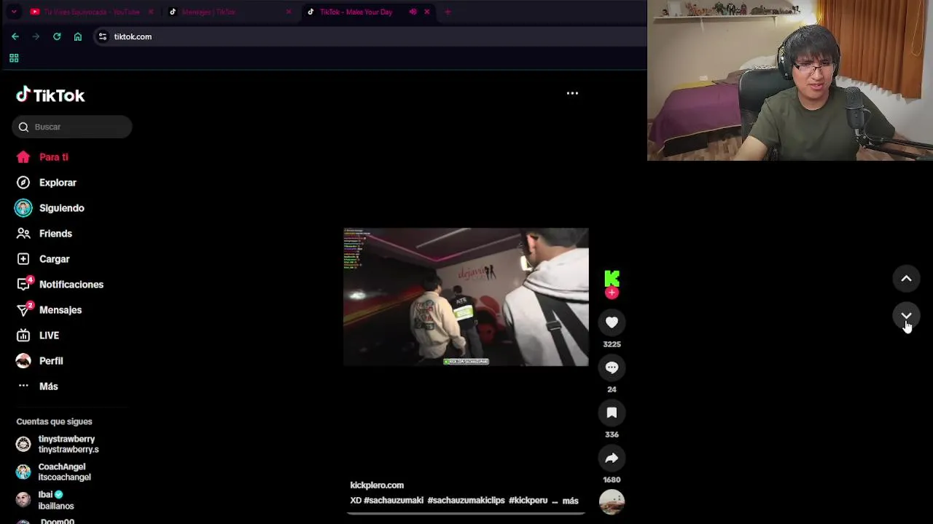Open Kick creator avatar beside video

pos(612,278)
